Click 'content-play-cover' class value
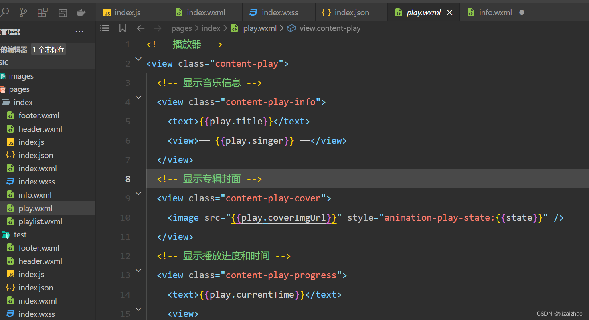 tap(273, 198)
